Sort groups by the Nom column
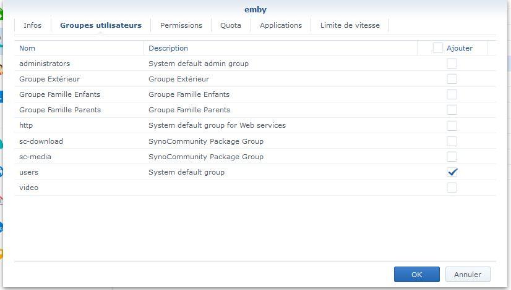The image size is (511, 290). [x=27, y=48]
